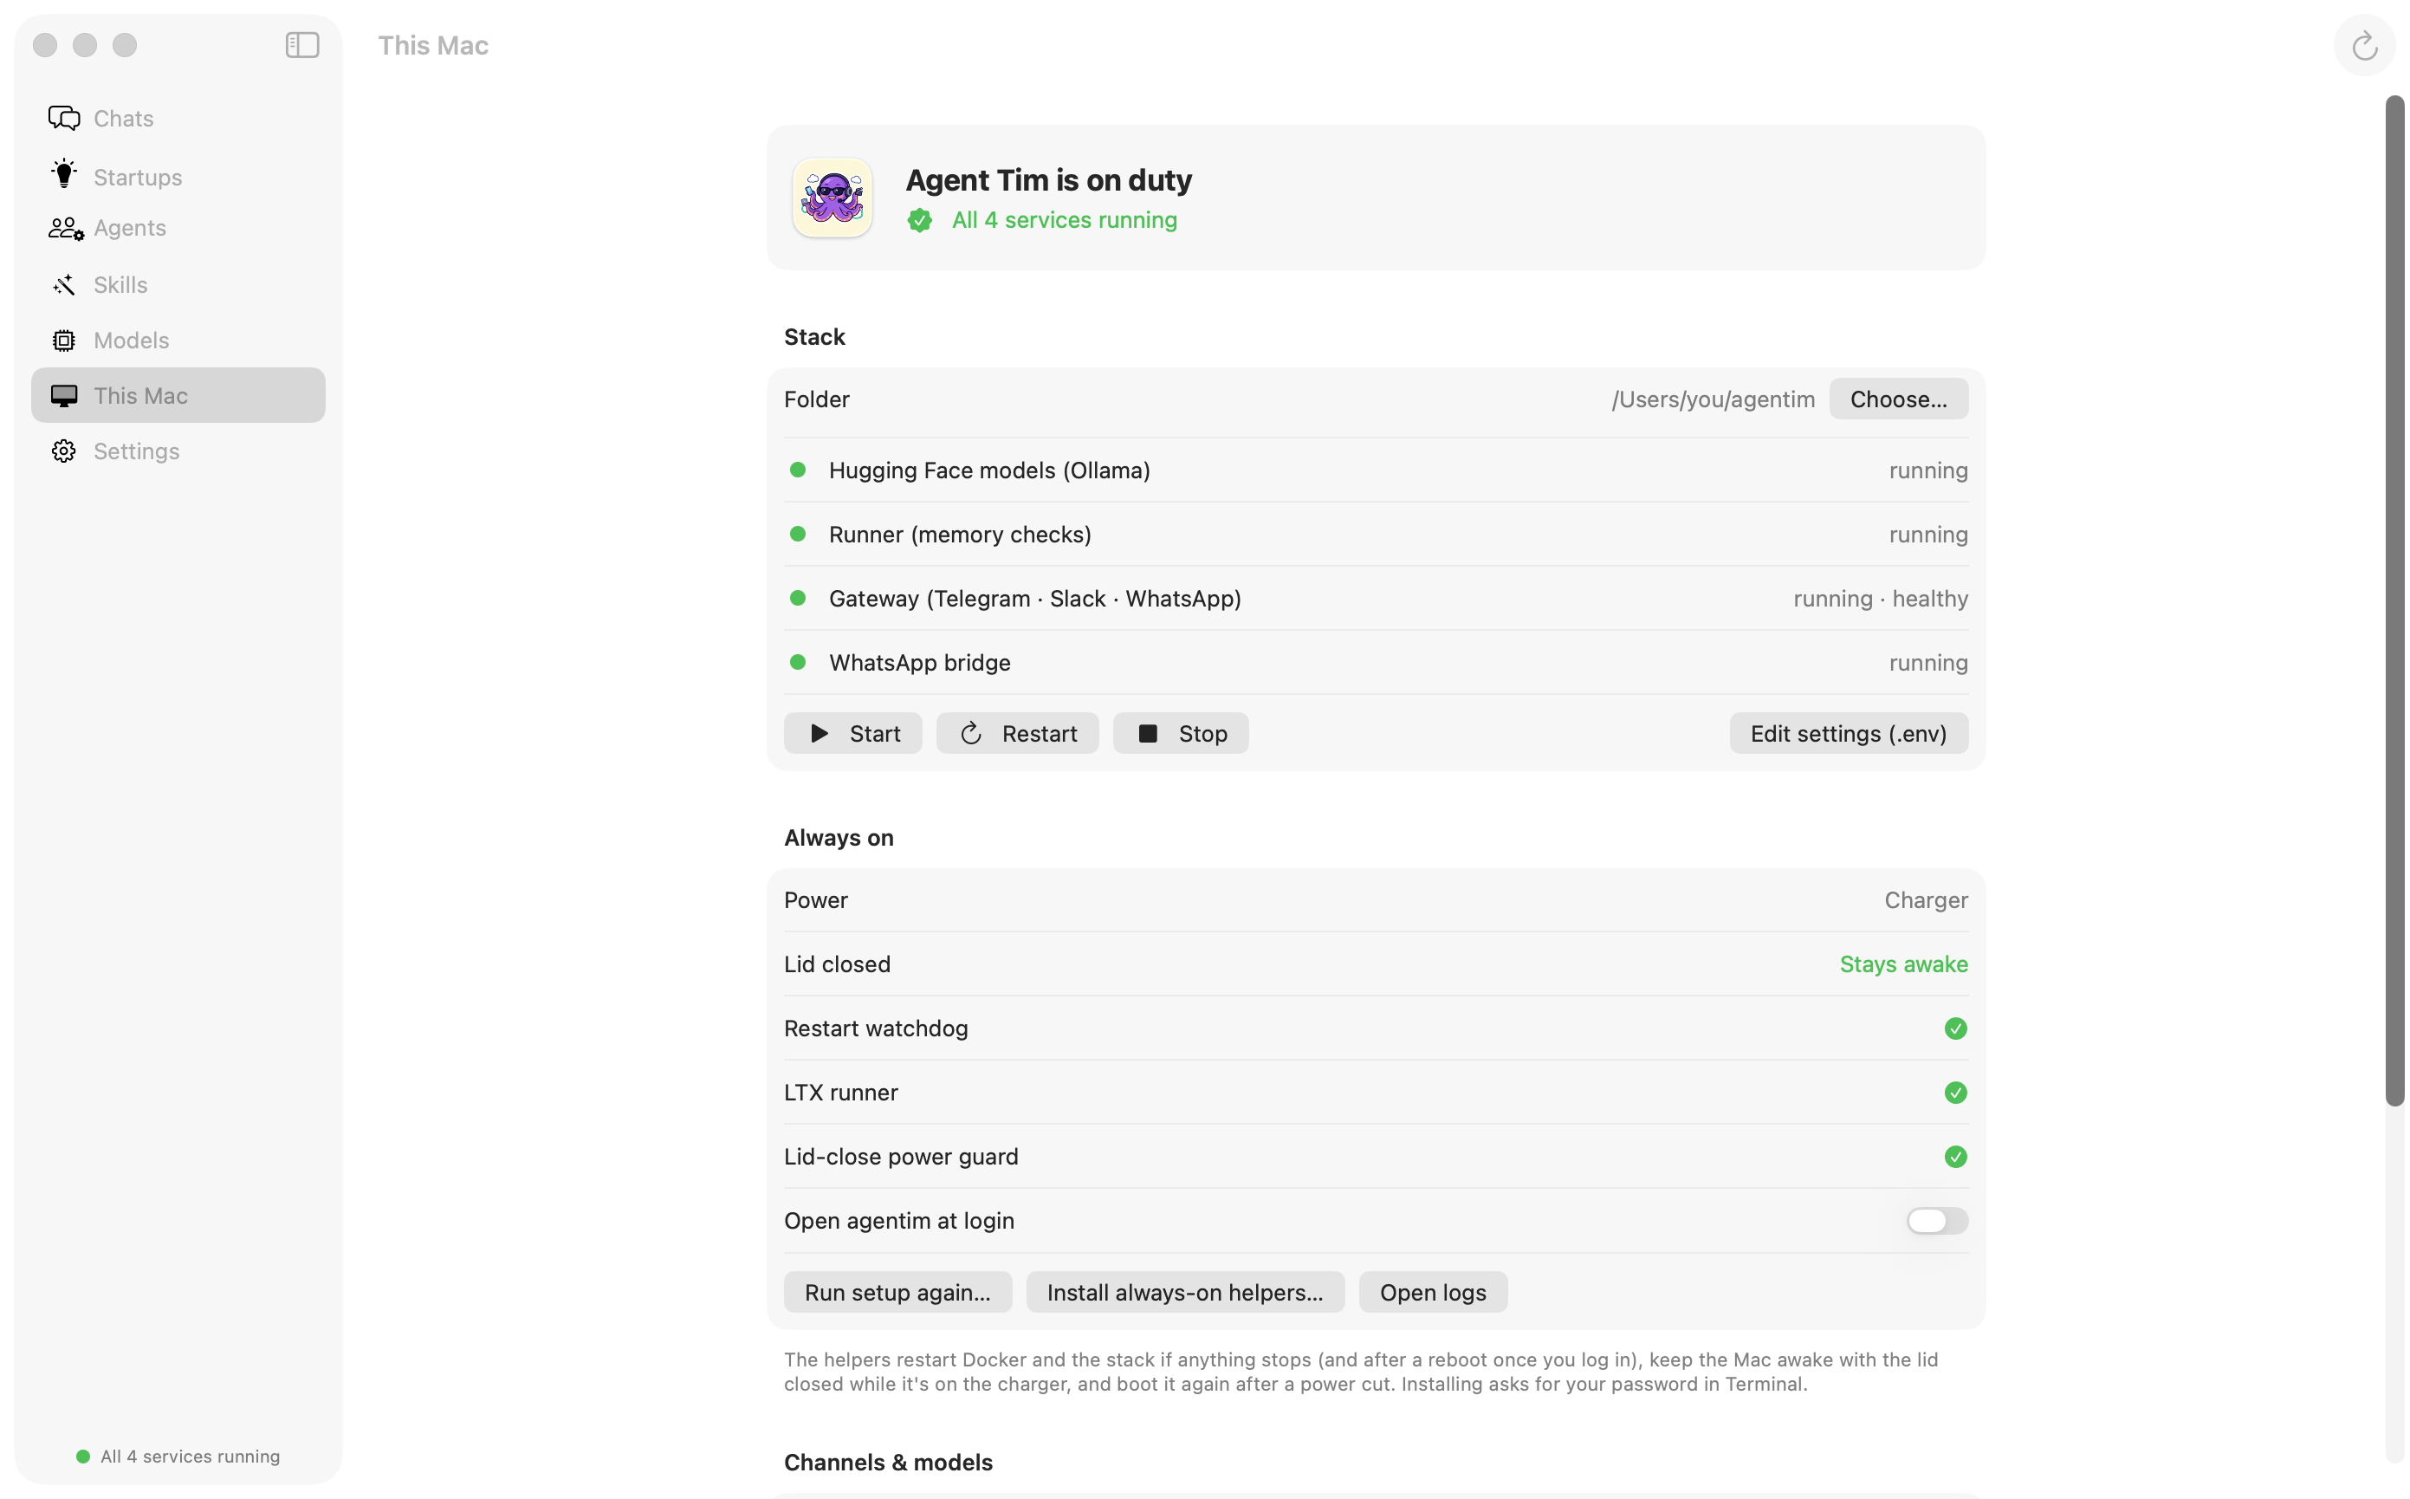Click the Choose... folder button
Screen dimensions: 2410x1499
[x=1899, y=399]
